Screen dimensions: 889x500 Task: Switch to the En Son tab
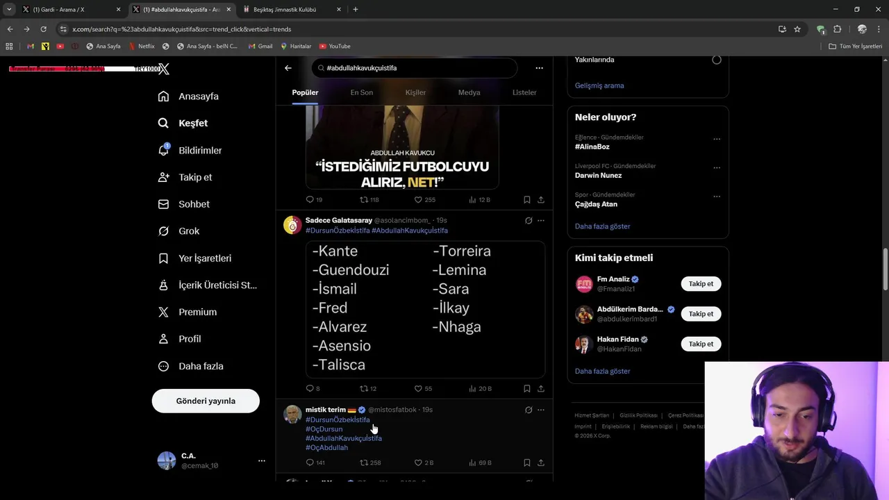[361, 92]
